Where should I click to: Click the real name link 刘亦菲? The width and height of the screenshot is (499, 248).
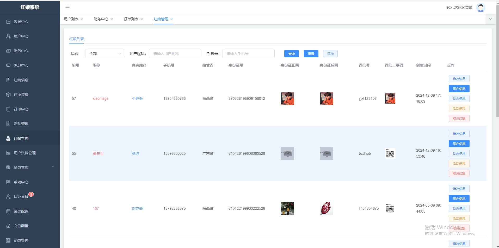(x=137, y=208)
